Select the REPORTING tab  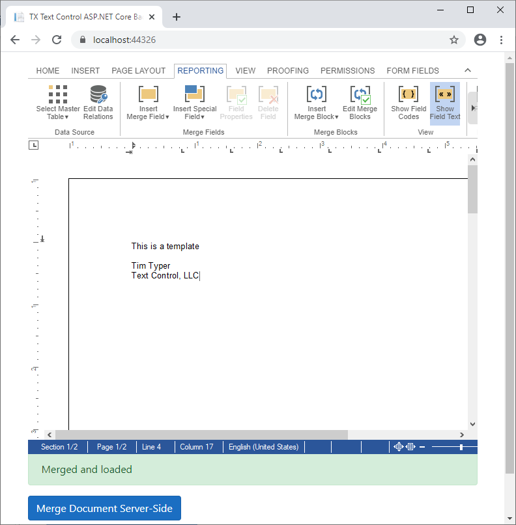coord(200,71)
